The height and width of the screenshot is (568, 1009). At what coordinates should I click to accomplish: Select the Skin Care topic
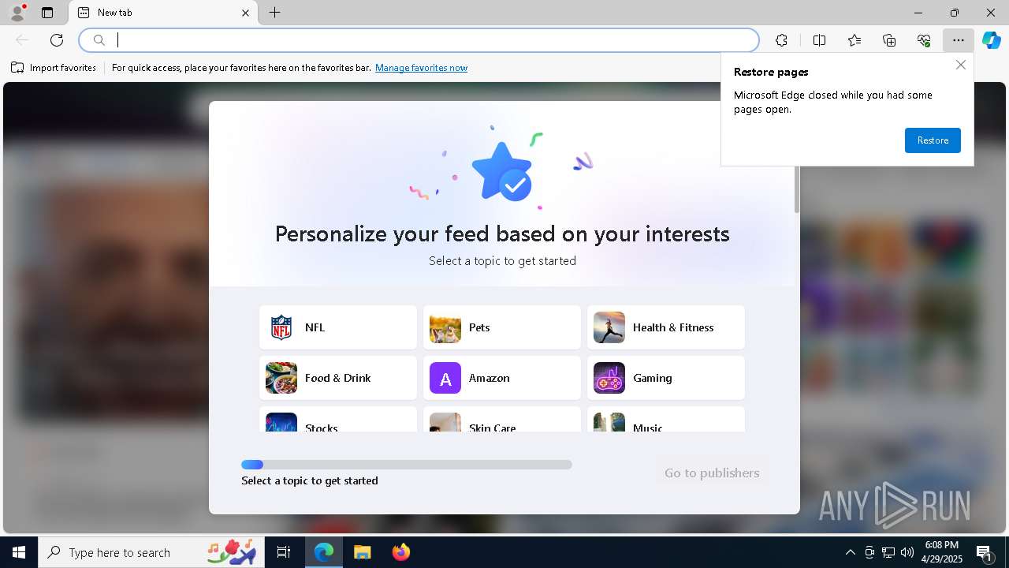click(x=502, y=420)
